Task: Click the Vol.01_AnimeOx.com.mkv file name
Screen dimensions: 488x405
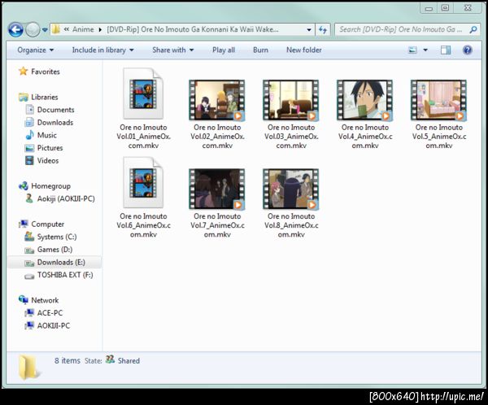Action: point(143,137)
